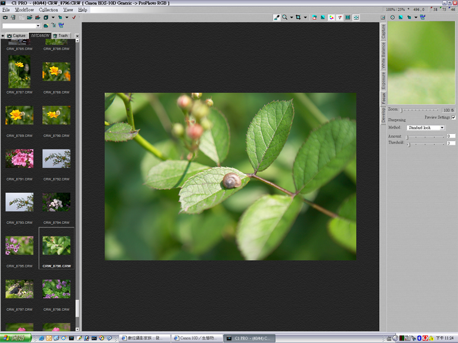Select thumbnail CRW_8798.CRW
The image size is (458, 343).
pos(57,289)
